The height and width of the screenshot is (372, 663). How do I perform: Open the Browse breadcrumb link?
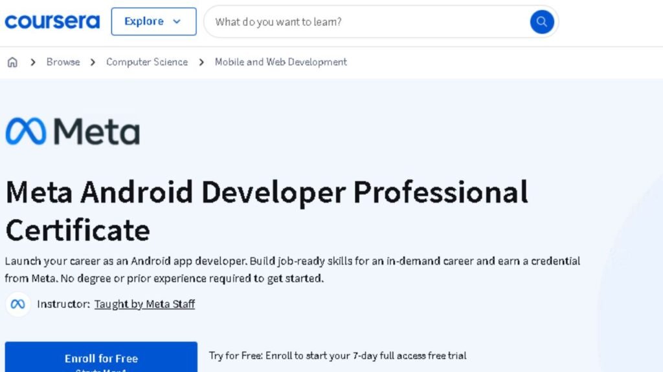pyautogui.click(x=63, y=62)
